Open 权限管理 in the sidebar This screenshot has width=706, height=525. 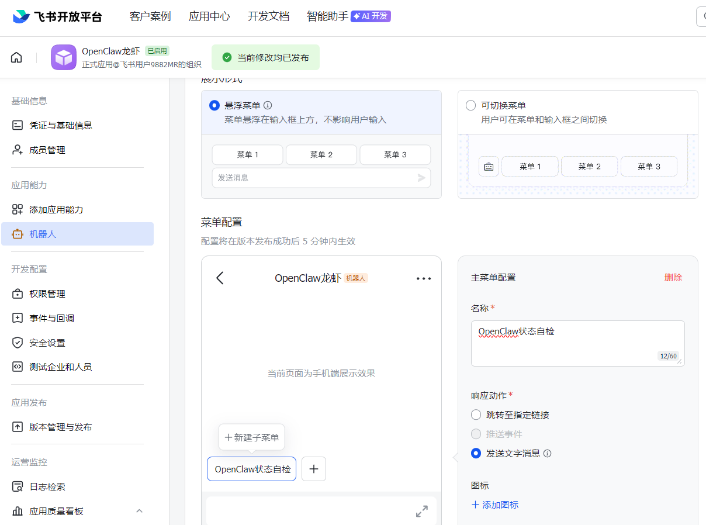47,293
